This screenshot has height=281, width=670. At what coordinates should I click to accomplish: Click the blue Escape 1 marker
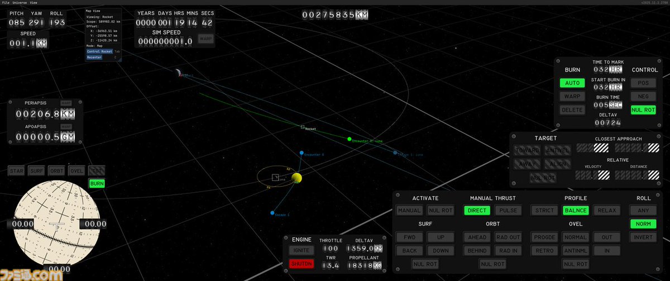(272, 213)
